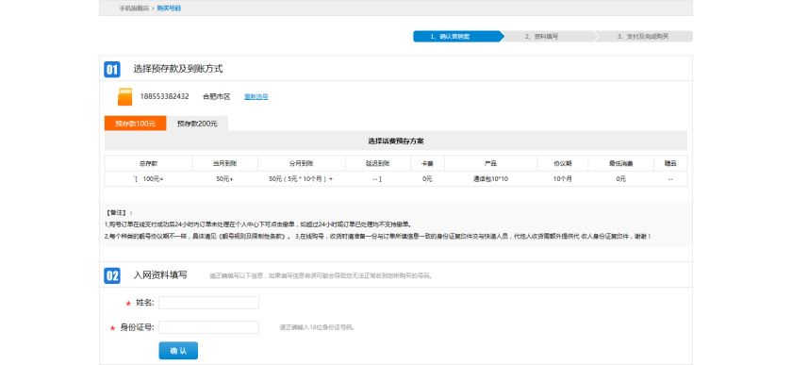
Task: Click the 产品 column header
Action: coord(490,163)
